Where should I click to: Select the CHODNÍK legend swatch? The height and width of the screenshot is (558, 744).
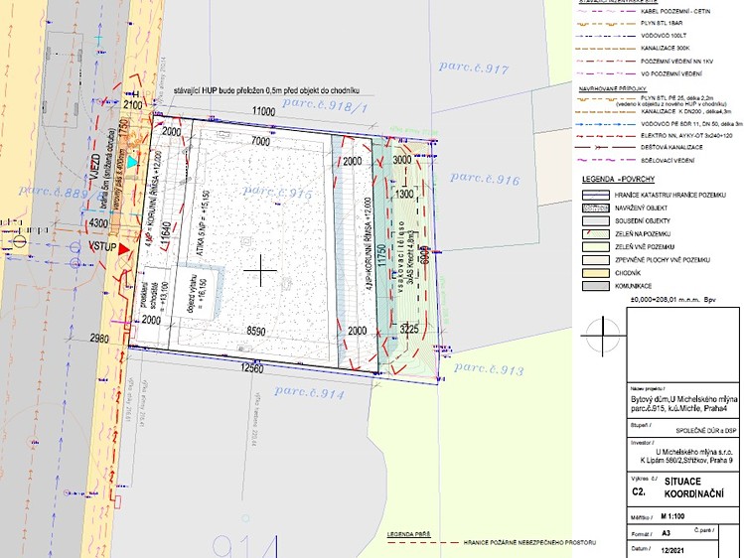pyautogui.click(x=596, y=273)
